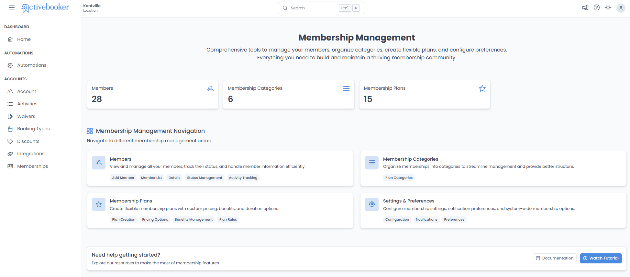Toggle the hamburger sidebar menu
This screenshot has width=630, height=277.
[x=12, y=7]
